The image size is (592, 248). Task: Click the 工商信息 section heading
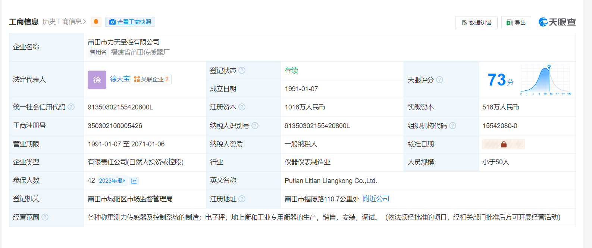(24, 22)
